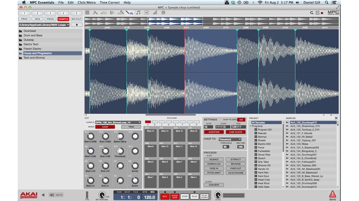
Task: Open the Main mode grid icon
Action: [87, 13]
